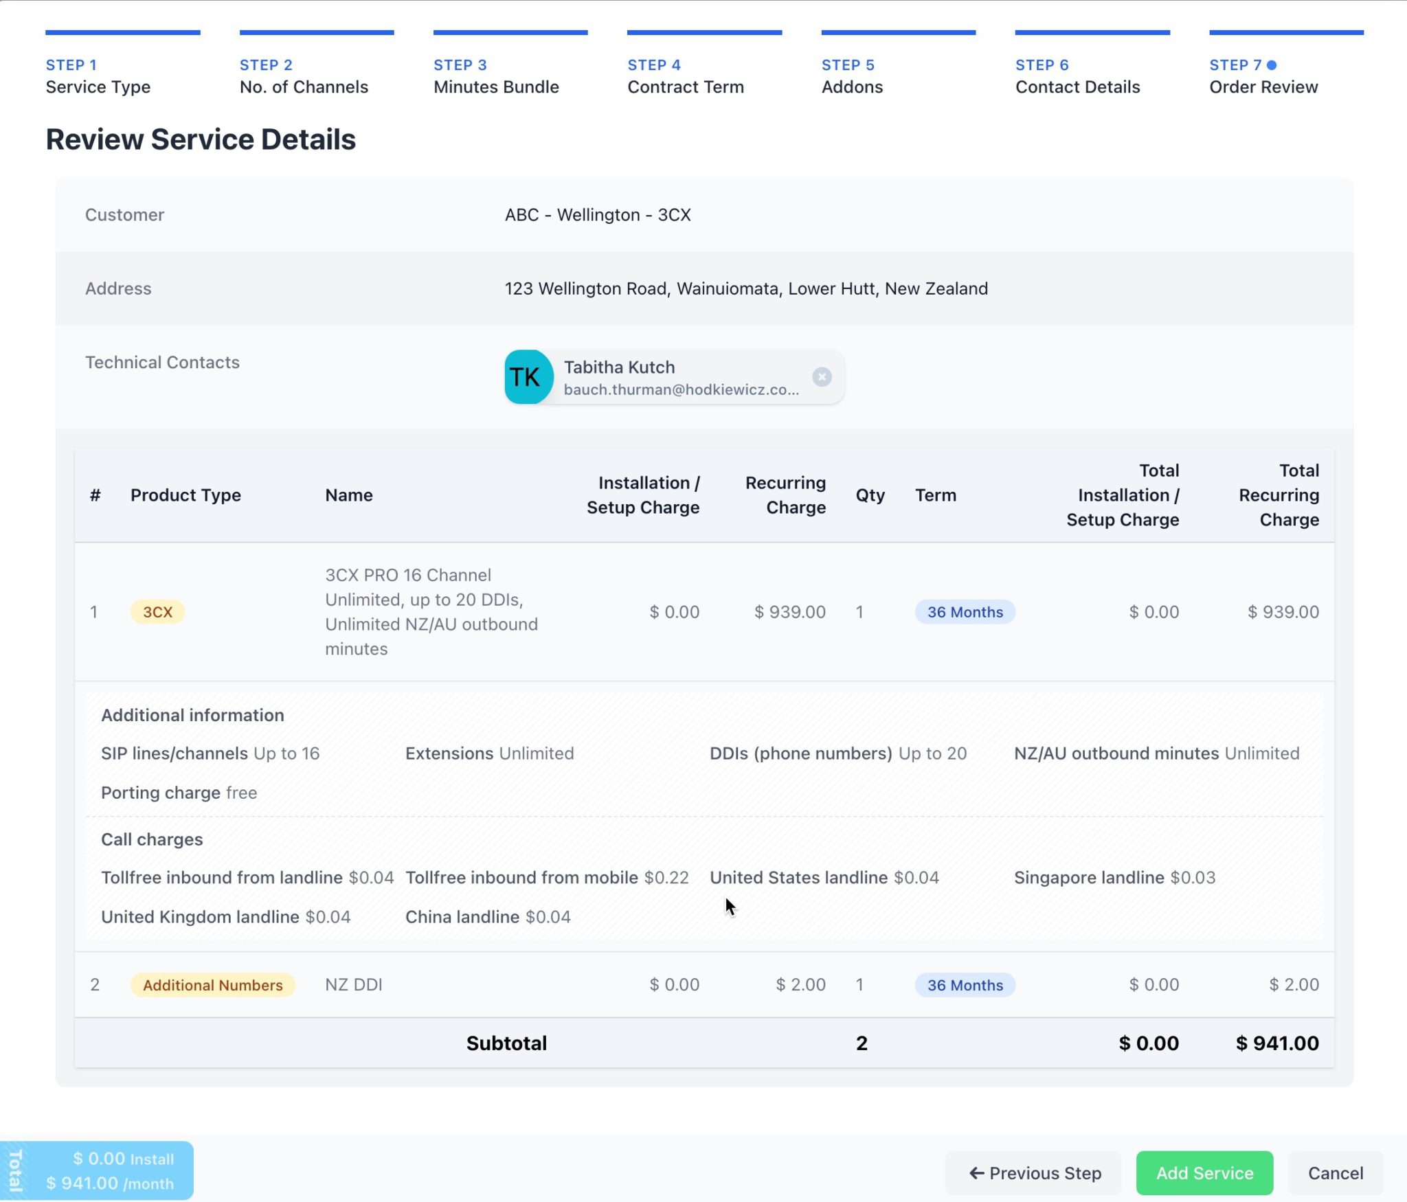This screenshot has height=1202, width=1407.
Task: Click the Qty column header
Action: (x=870, y=495)
